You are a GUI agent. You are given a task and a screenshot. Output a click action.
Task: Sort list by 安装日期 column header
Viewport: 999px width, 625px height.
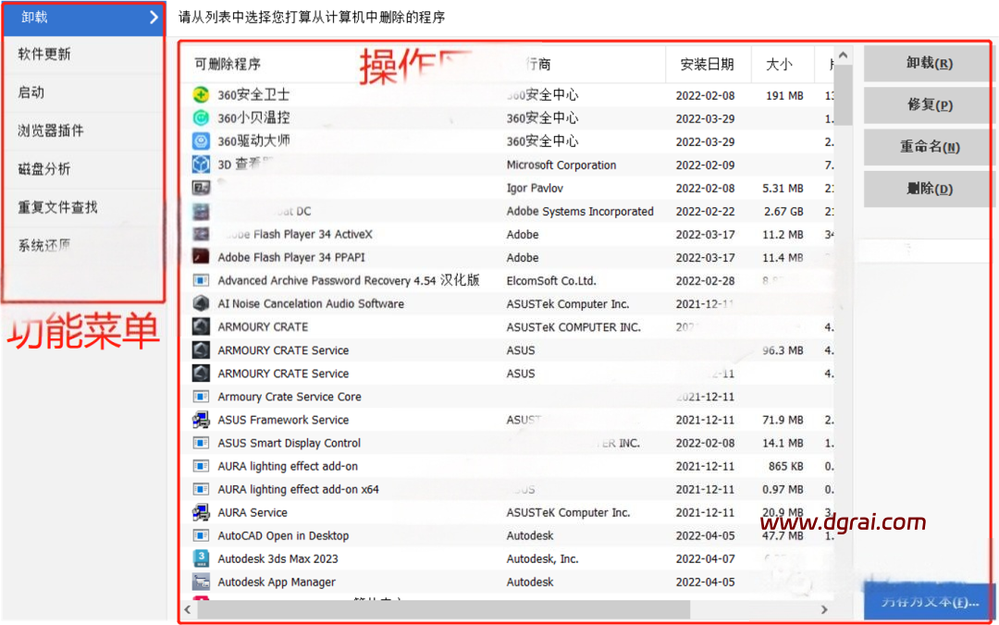[707, 64]
